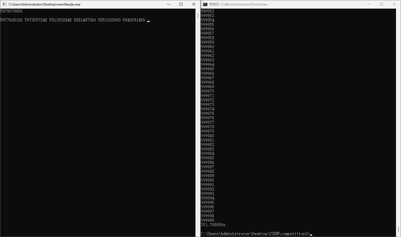Click output line 999987 in cmd
The height and width of the screenshot is (237, 401).
coord(207,167)
